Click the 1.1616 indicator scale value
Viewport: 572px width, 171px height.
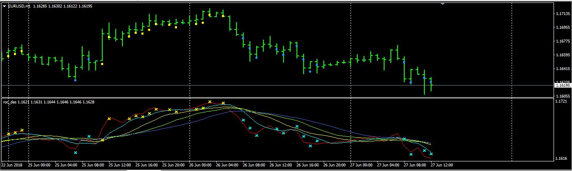coord(561,158)
